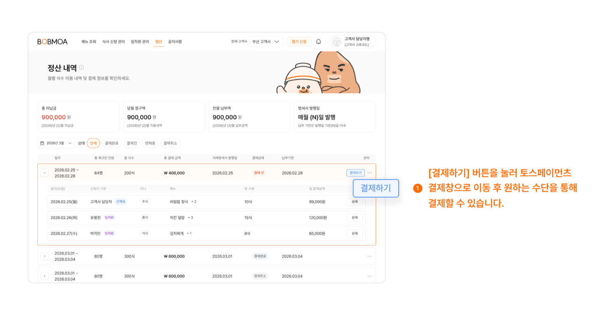Click the ₩ 400,000 total amount
The height and width of the screenshot is (315, 605).
(x=174, y=173)
